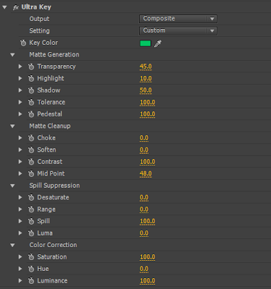Screen dimensions: 271x289
Task: Select the Ultra Key effect name
Action: tap(36, 7)
